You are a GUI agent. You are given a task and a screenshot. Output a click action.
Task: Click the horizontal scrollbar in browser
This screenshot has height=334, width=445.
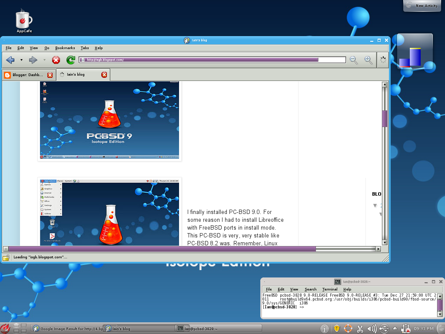coord(162,249)
